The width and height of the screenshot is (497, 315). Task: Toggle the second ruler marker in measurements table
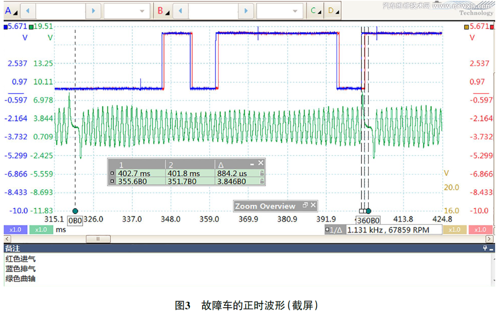point(112,182)
